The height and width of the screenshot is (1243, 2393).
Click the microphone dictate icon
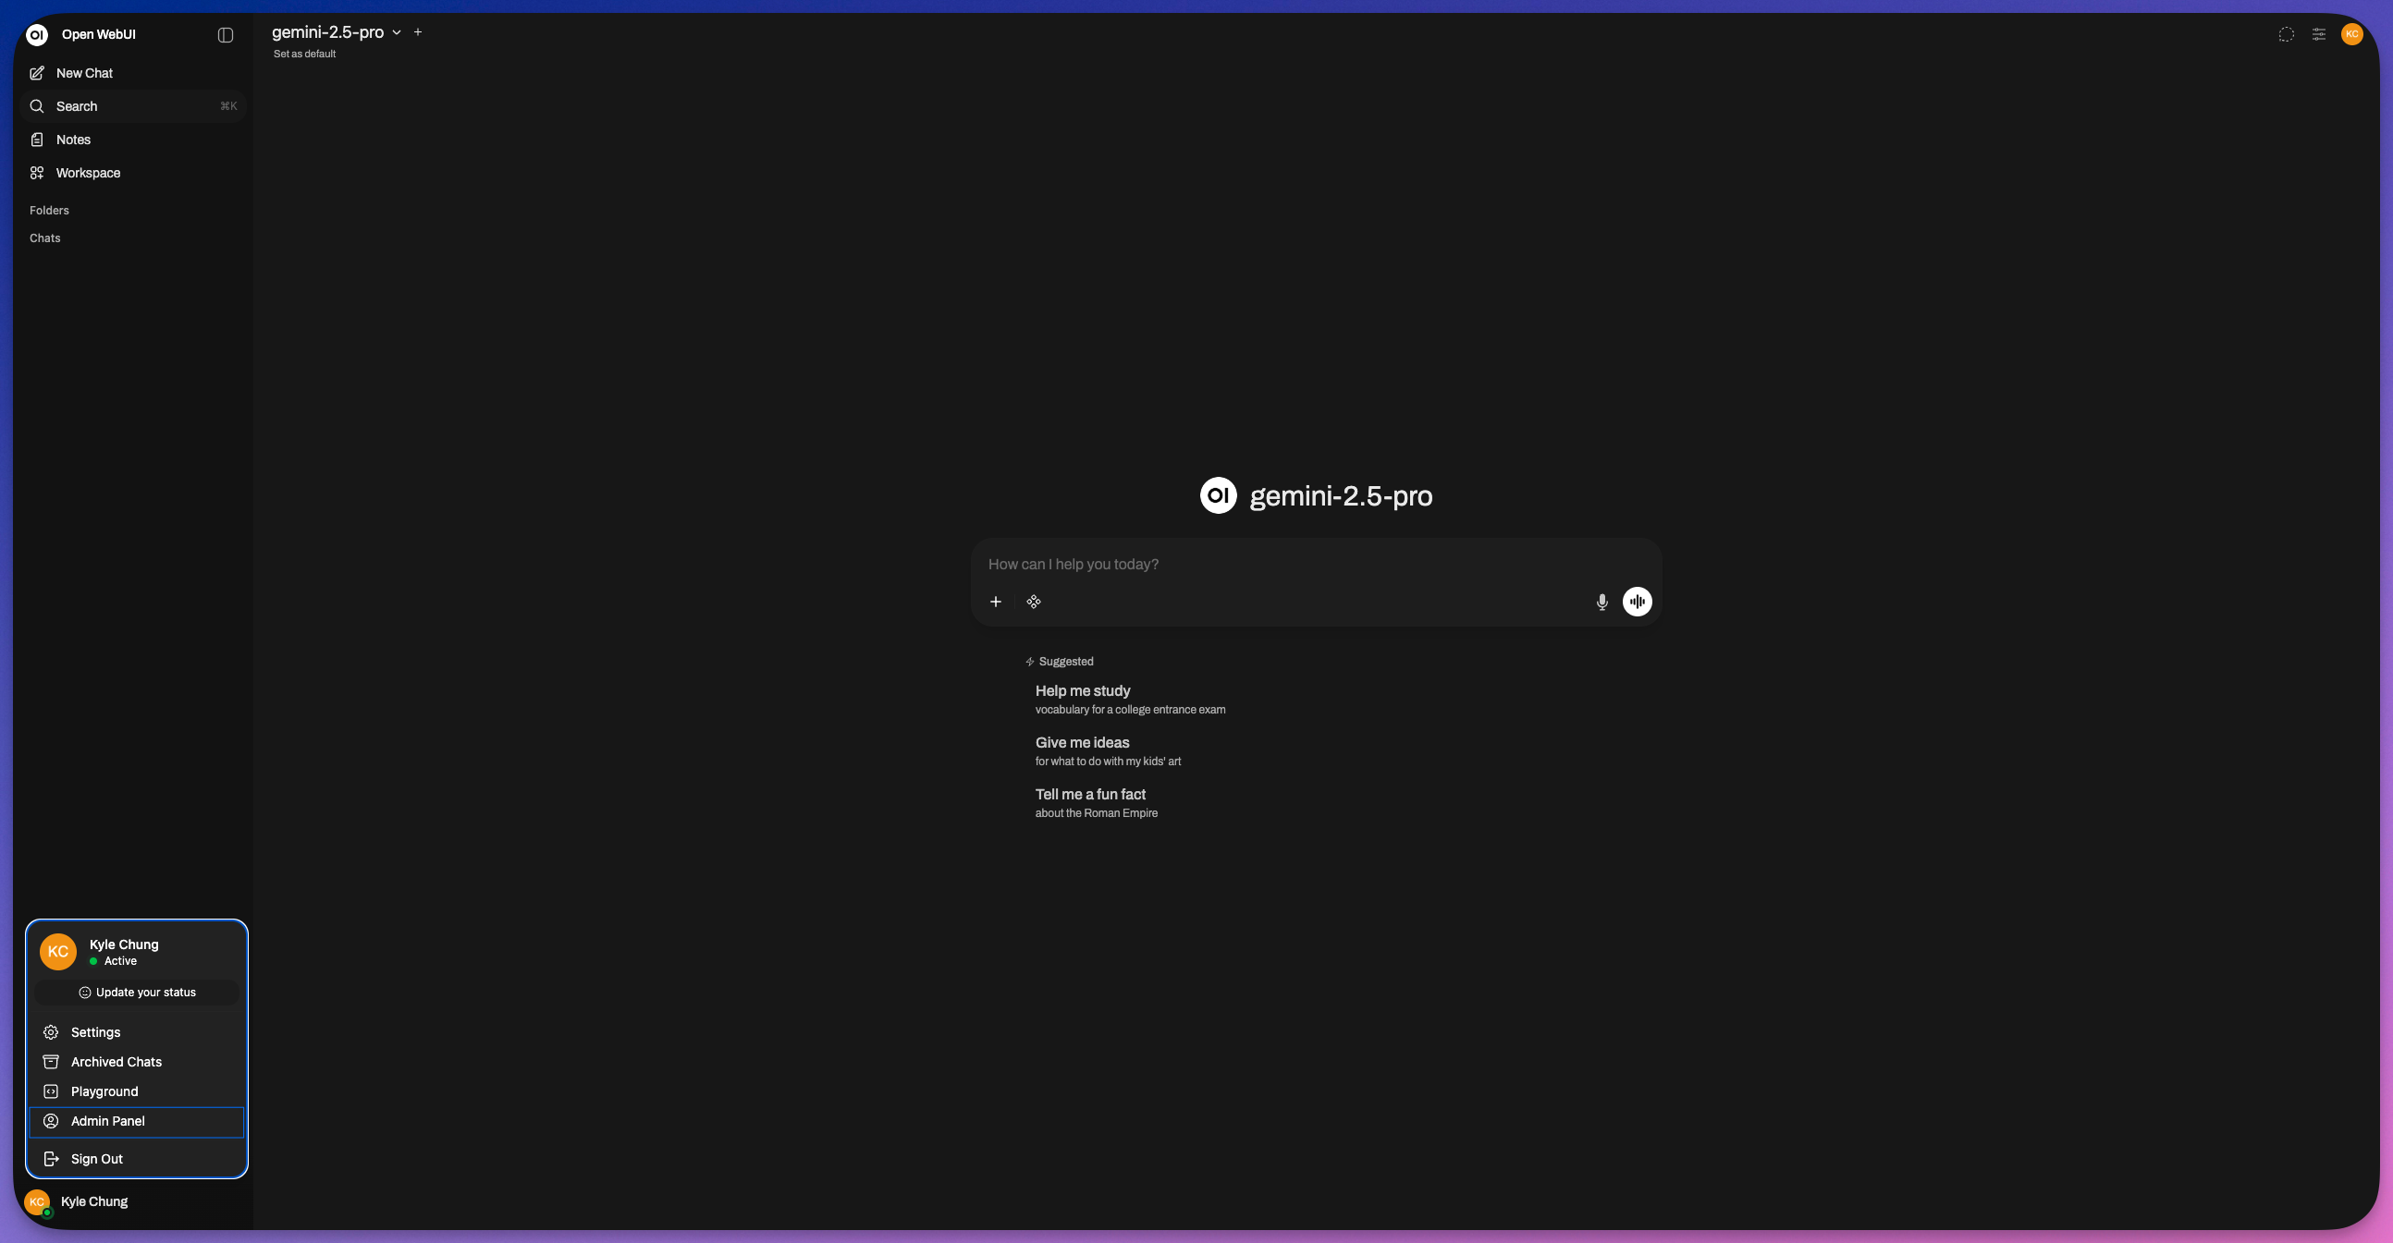[x=1601, y=602]
